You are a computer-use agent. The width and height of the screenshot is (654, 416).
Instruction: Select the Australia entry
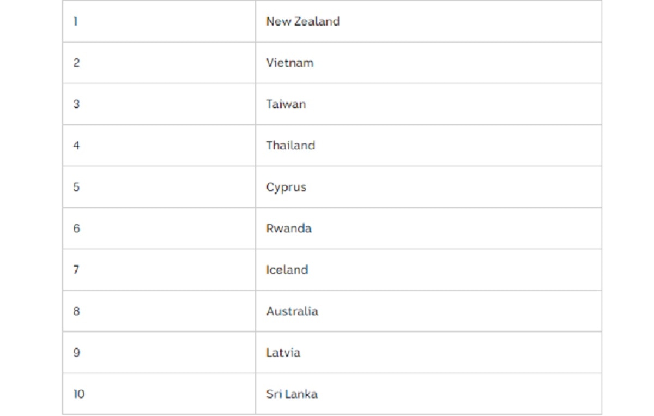pyautogui.click(x=292, y=311)
